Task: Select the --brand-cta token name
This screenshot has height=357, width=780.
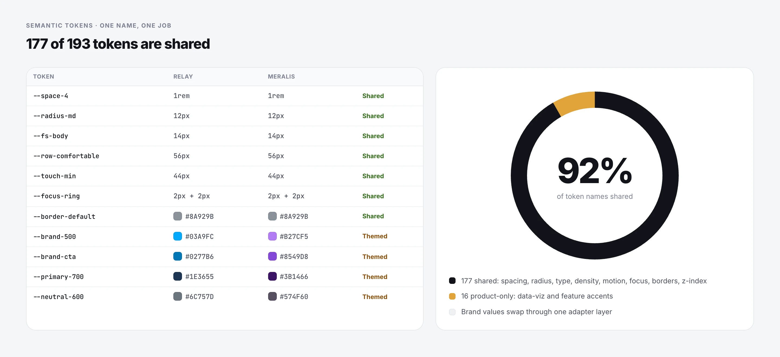Action: point(54,257)
